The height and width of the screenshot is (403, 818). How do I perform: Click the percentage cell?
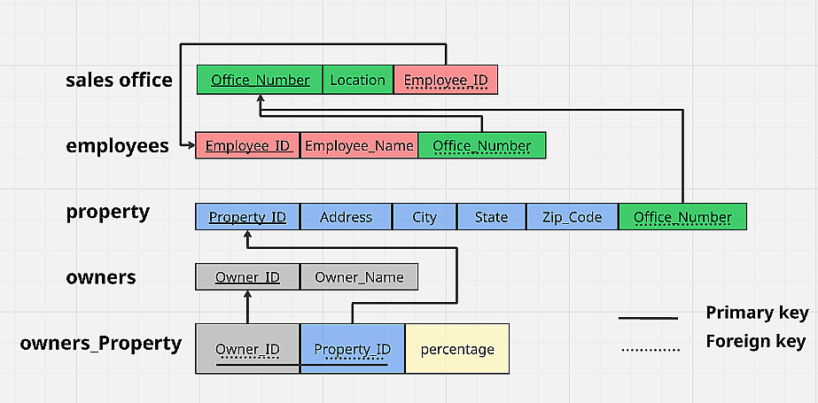tap(457, 349)
